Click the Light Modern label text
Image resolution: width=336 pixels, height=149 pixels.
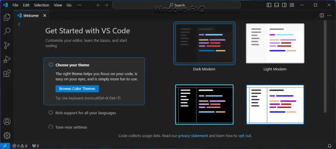(275, 69)
